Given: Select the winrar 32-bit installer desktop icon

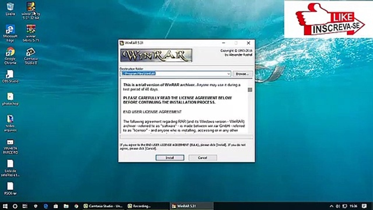Looking at the screenshot, I should pos(31,10).
